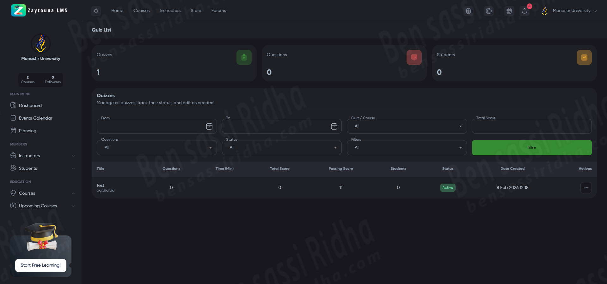Screen dimensions: 607x284
Task: Open the shopping basket icon
Action: point(509,11)
